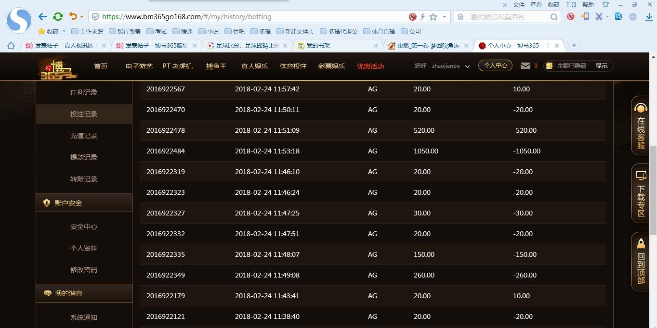Click the 我的消息 section header
The width and height of the screenshot is (657, 328).
pyautogui.click(x=84, y=293)
